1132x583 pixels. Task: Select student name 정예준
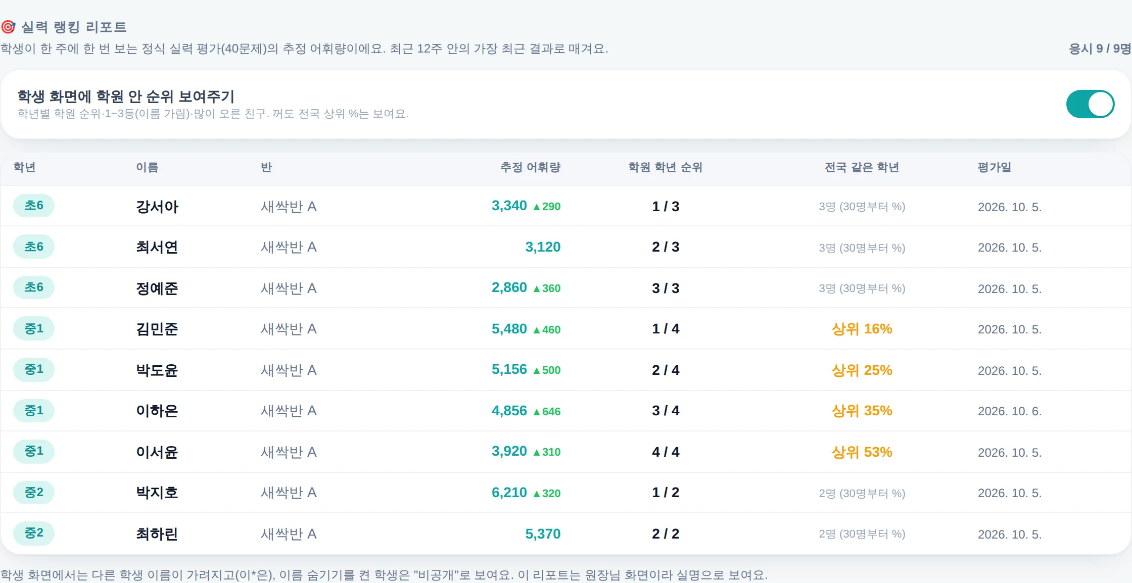157,288
